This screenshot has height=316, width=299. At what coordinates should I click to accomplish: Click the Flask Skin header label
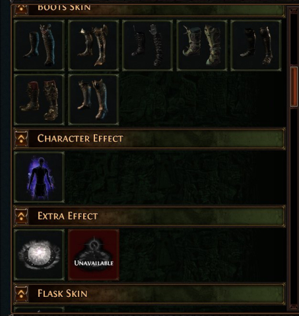click(63, 294)
